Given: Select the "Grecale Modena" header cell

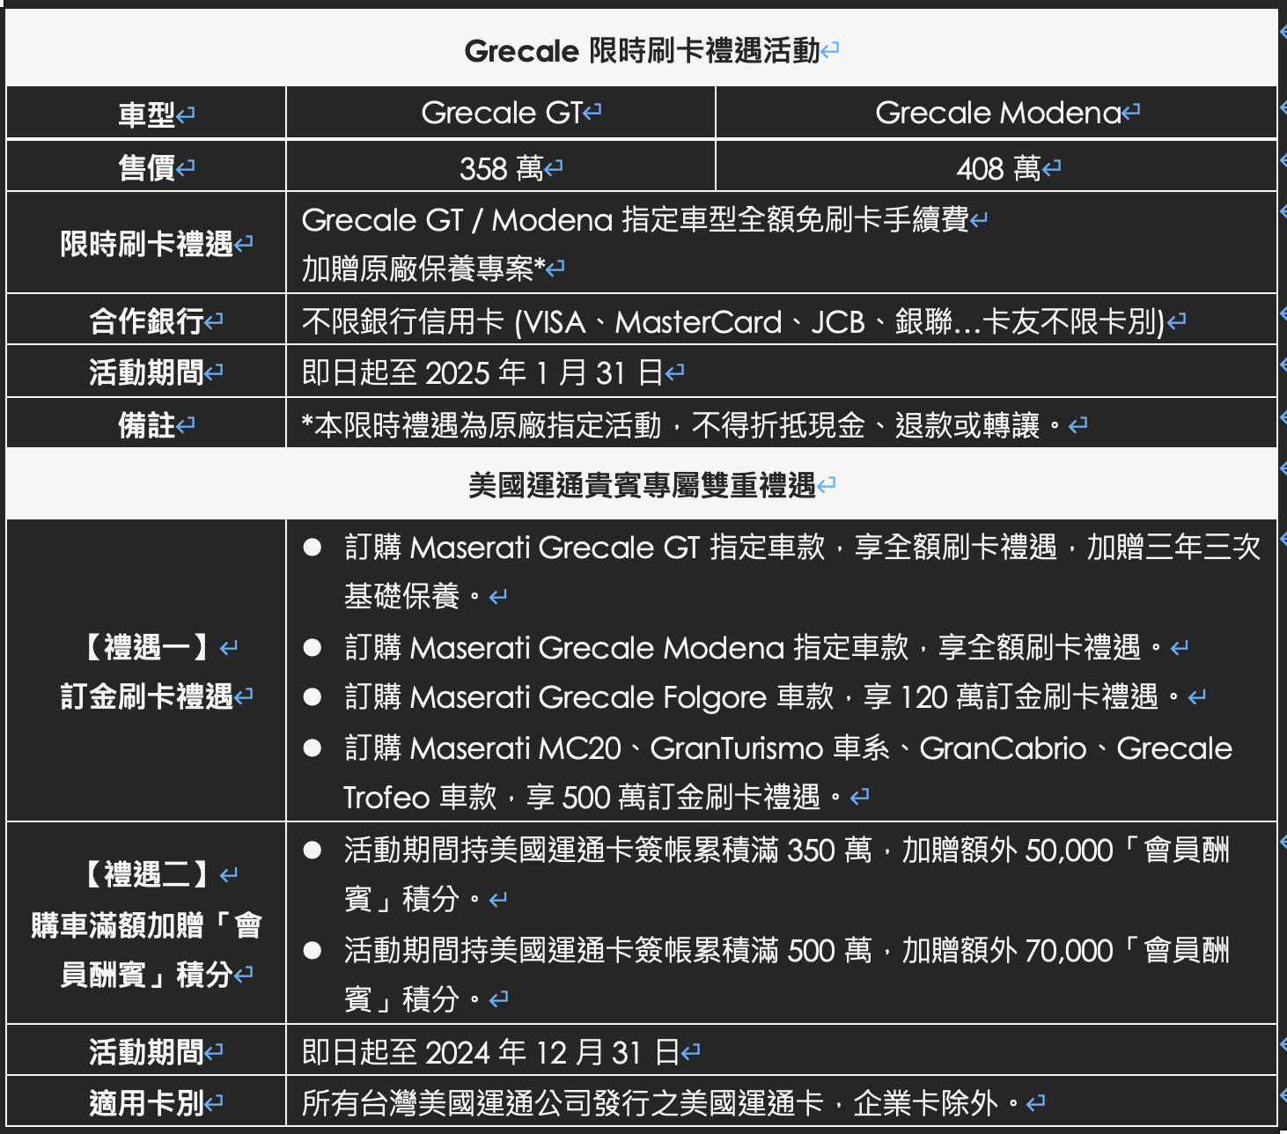Looking at the screenshot, I should coord(997,113).
